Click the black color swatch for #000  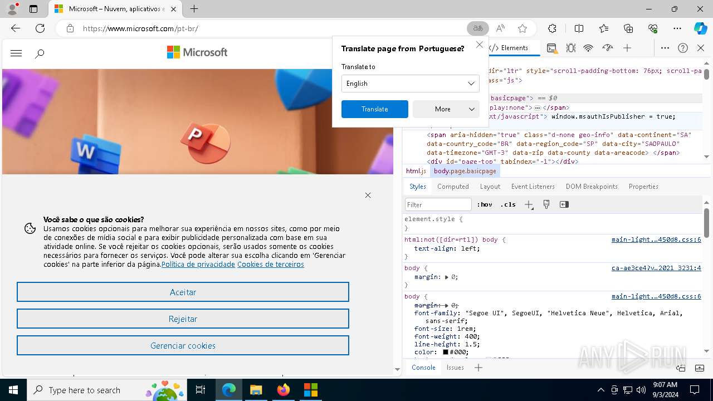[x=446, y=352]
